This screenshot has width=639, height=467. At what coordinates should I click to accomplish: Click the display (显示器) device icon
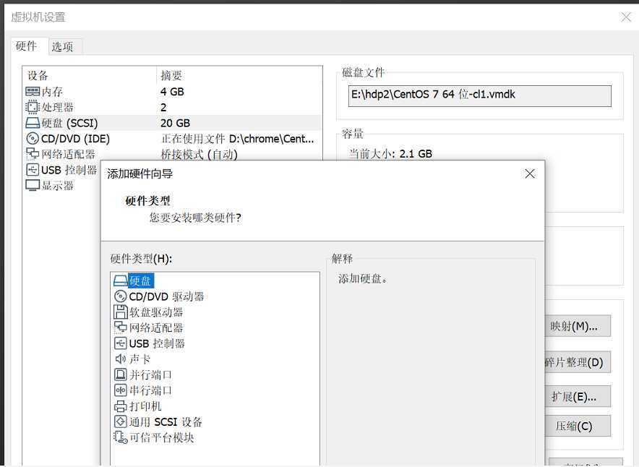[x=33, y=185]
